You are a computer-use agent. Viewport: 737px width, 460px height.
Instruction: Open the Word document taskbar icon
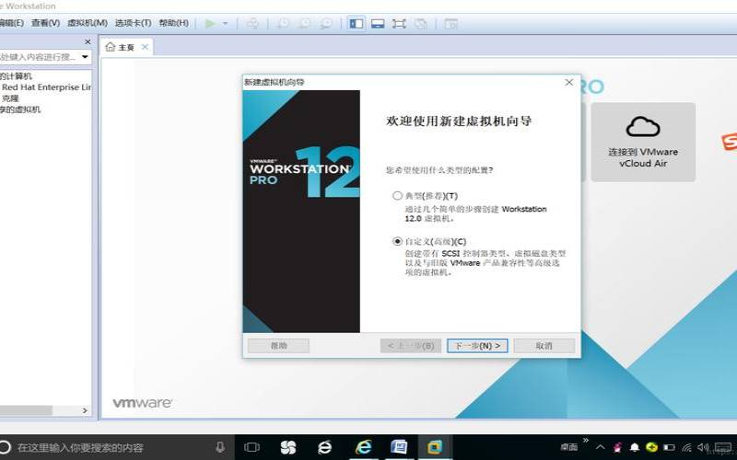point(399,447)
